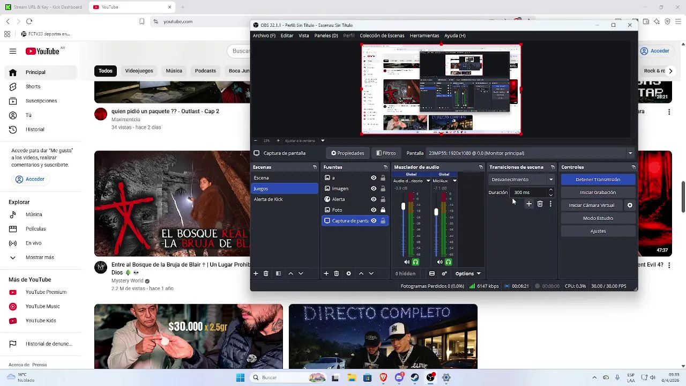Zoom in preview with plus icon

click(x=278, y=140)
